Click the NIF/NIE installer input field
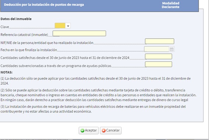Viewport: 209px width, 140px height. coord(160,41)
